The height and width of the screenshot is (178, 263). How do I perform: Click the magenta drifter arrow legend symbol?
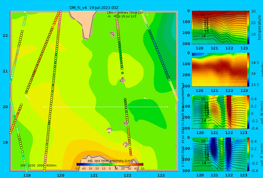(116, 13)
